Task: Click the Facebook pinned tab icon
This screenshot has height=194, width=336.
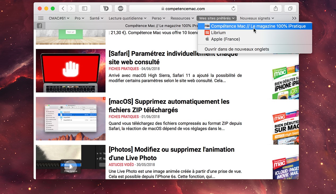Action: 39,26
